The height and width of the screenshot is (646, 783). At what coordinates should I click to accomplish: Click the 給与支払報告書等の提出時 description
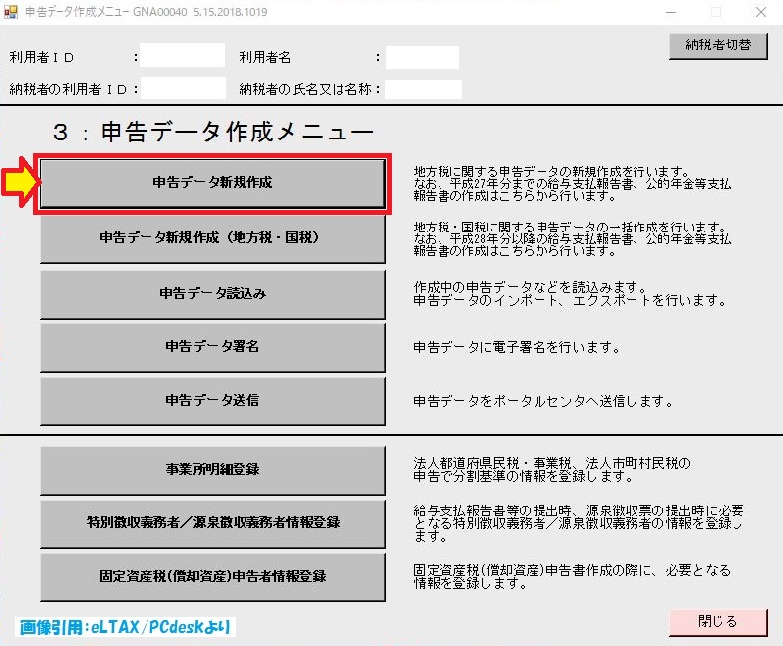click(x=578, y=523)
